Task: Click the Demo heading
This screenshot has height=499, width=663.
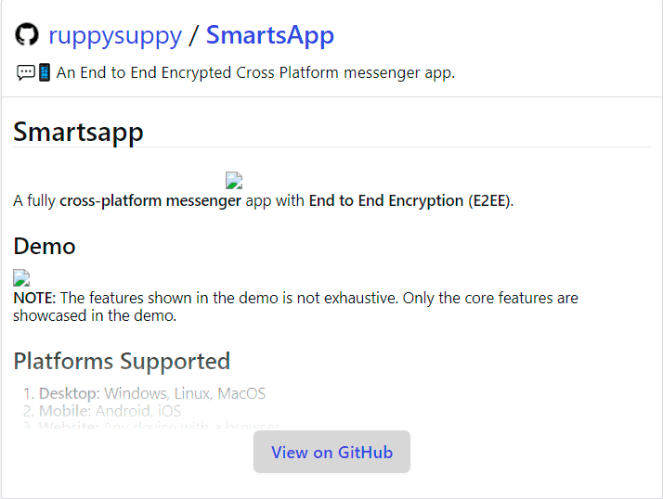Action: (45, 246)
